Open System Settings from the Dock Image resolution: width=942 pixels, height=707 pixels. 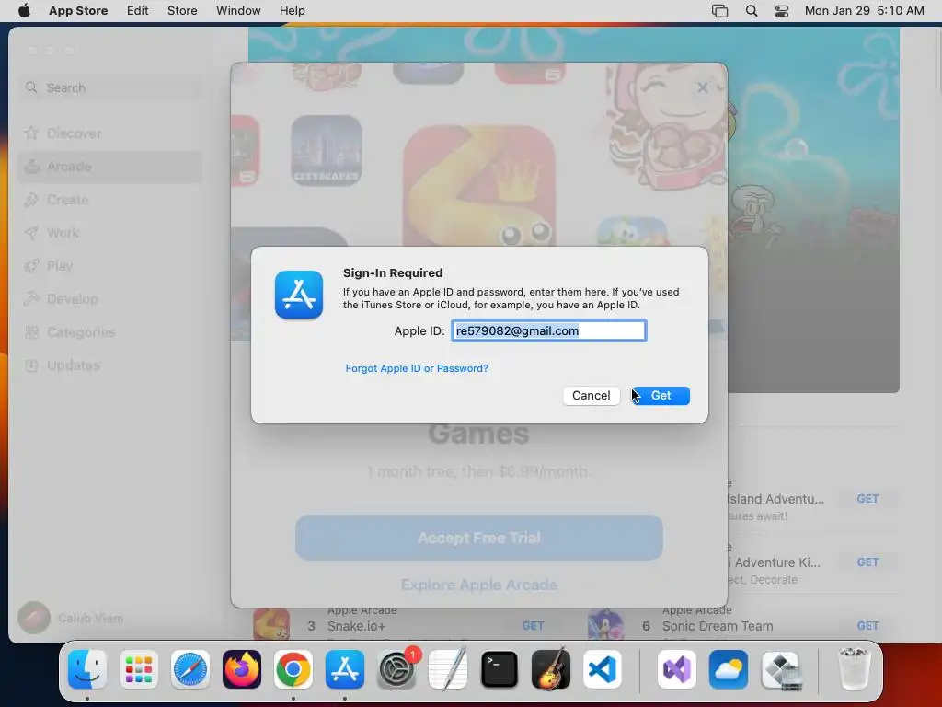(x=396, y=669)
